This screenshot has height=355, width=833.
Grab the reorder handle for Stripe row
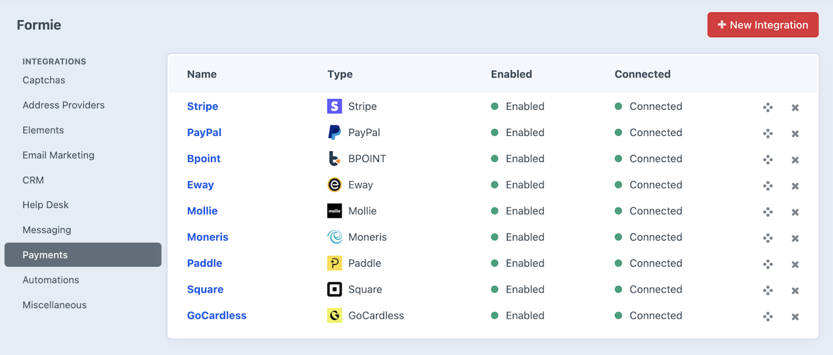point(768,107)
